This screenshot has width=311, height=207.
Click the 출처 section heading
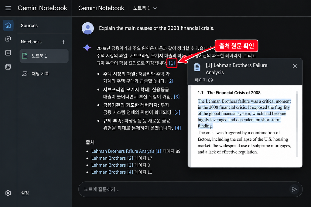[90, 142]
